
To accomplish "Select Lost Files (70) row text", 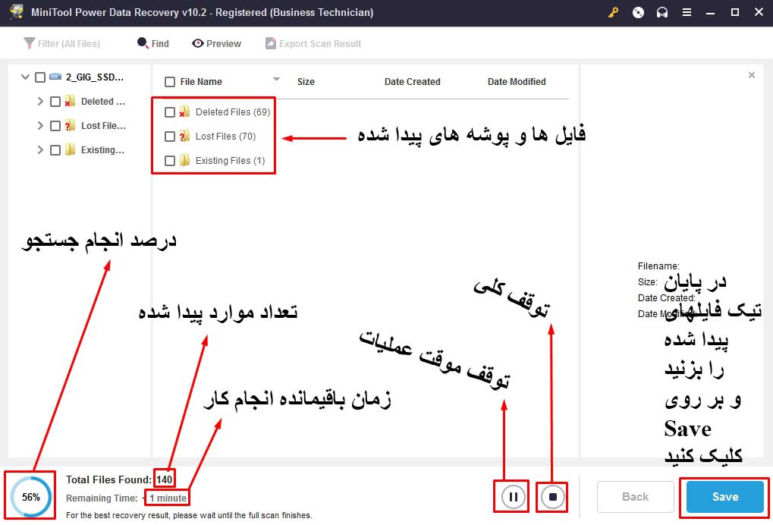I will (x=225, y=136).
